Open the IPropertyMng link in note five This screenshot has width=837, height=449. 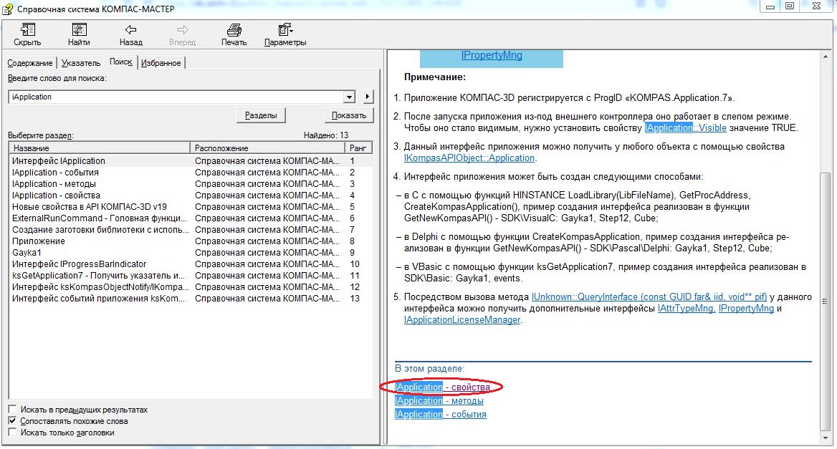tap(746, 308)
